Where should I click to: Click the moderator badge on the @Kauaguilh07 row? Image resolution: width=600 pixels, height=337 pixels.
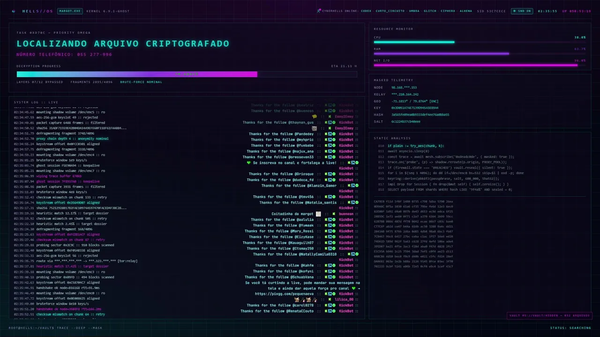tap(330, 242)
